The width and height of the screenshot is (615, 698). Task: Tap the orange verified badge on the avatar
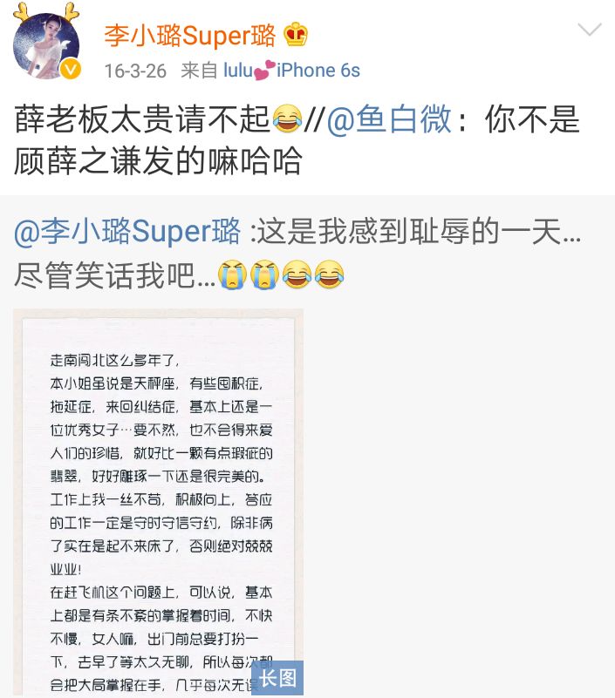coord(71,69)
